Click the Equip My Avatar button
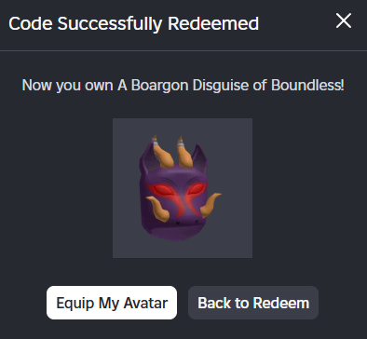Viewport: 367px width, 339px height. (112, 303)
